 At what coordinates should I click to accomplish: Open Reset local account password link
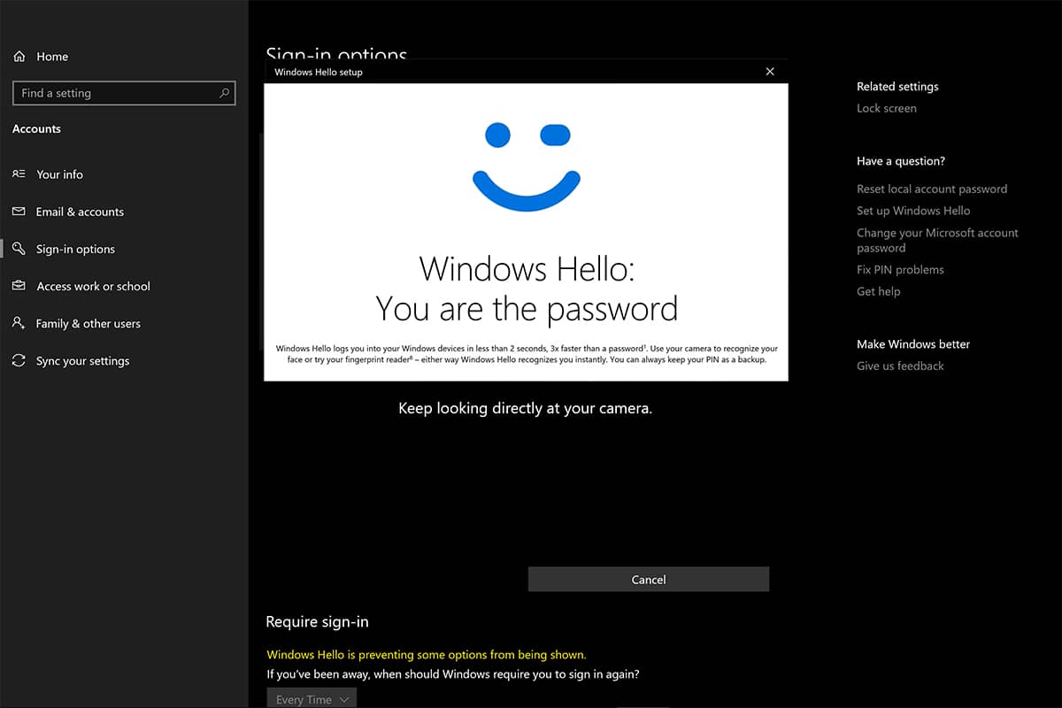(x=931, y=189)
